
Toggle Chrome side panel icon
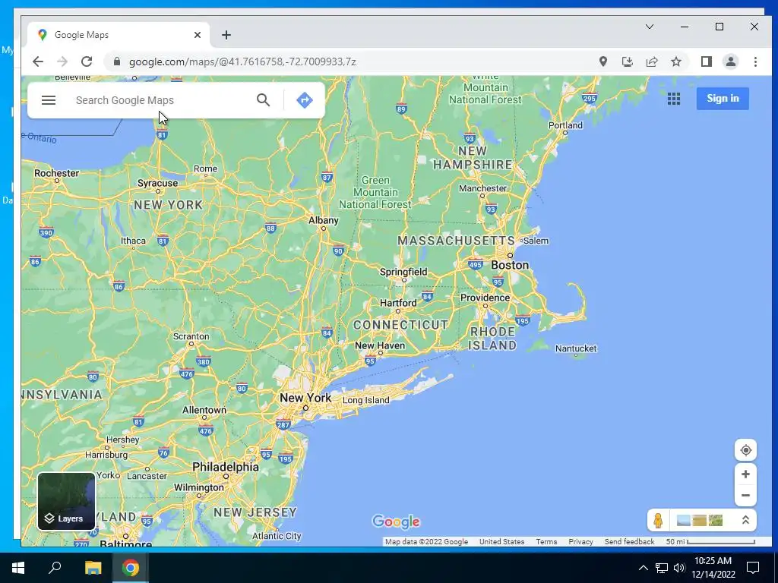[706, 61]
